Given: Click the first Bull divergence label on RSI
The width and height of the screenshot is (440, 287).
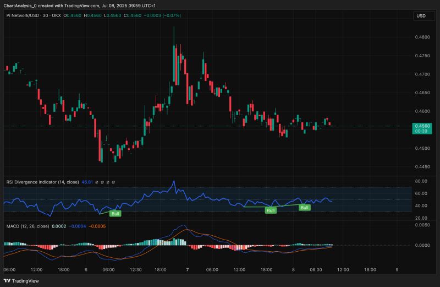Looking at the screenshot, I should [115, 213].
